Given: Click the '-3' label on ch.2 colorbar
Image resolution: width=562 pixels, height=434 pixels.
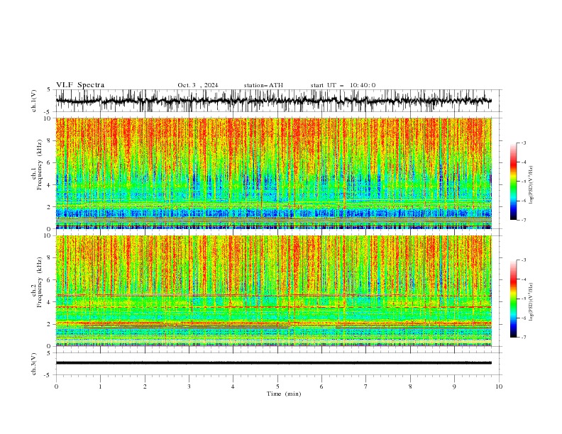Looking at the screenshot, I should click(523, 260).
